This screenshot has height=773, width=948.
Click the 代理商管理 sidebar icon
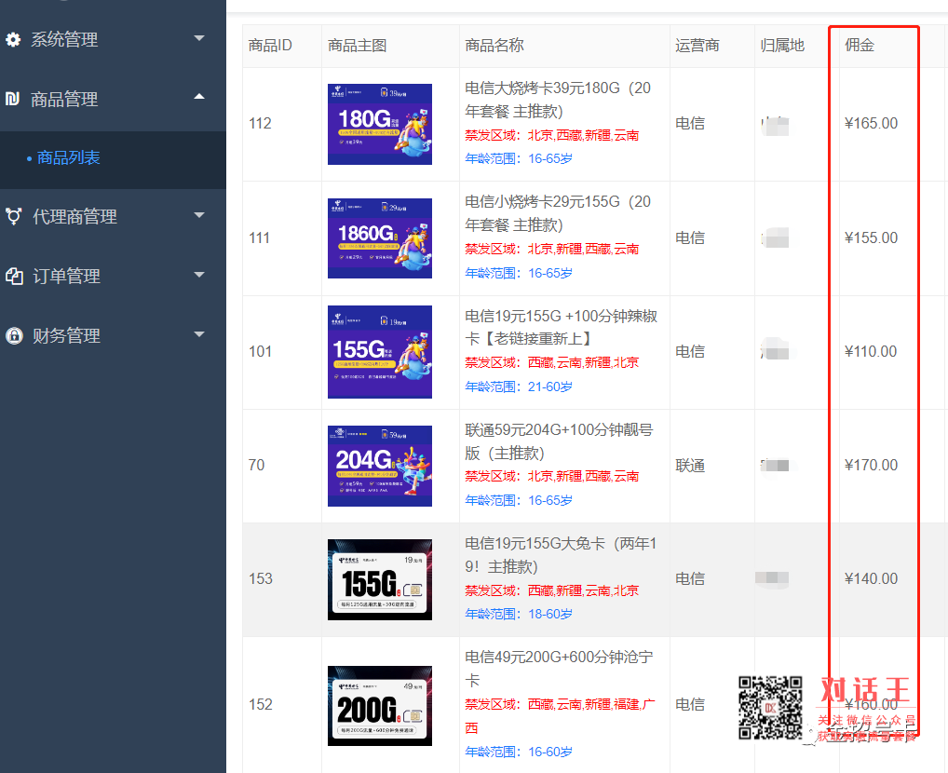(x=13, y=216)
